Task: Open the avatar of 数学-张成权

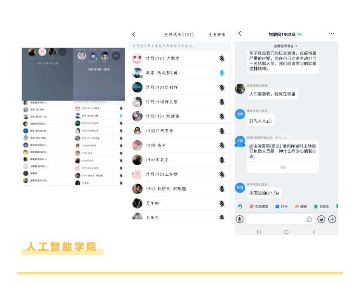Action: (x=137, y=73)
